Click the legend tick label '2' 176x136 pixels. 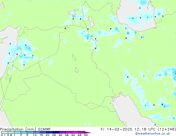[x=21, y=135]
